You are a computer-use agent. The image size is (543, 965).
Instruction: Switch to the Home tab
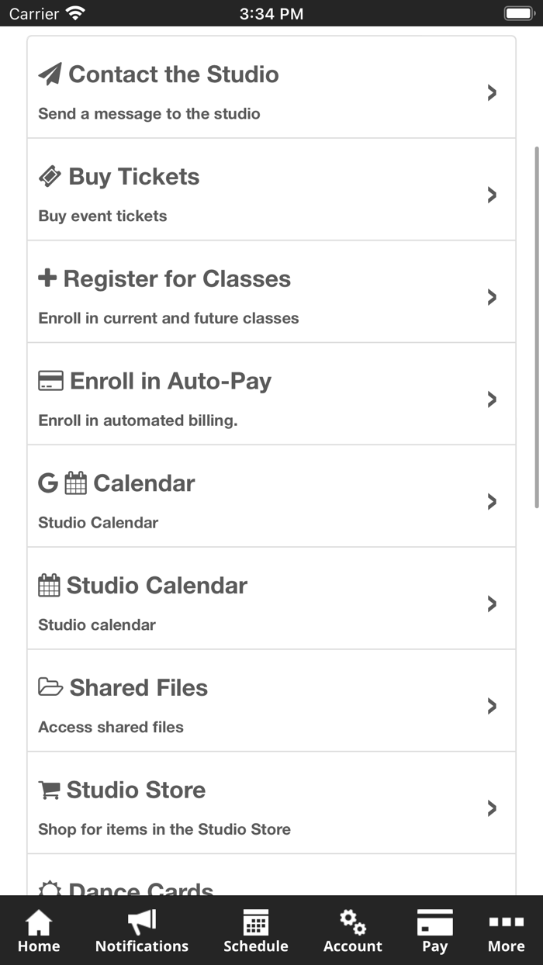click(x=39, y=931)
